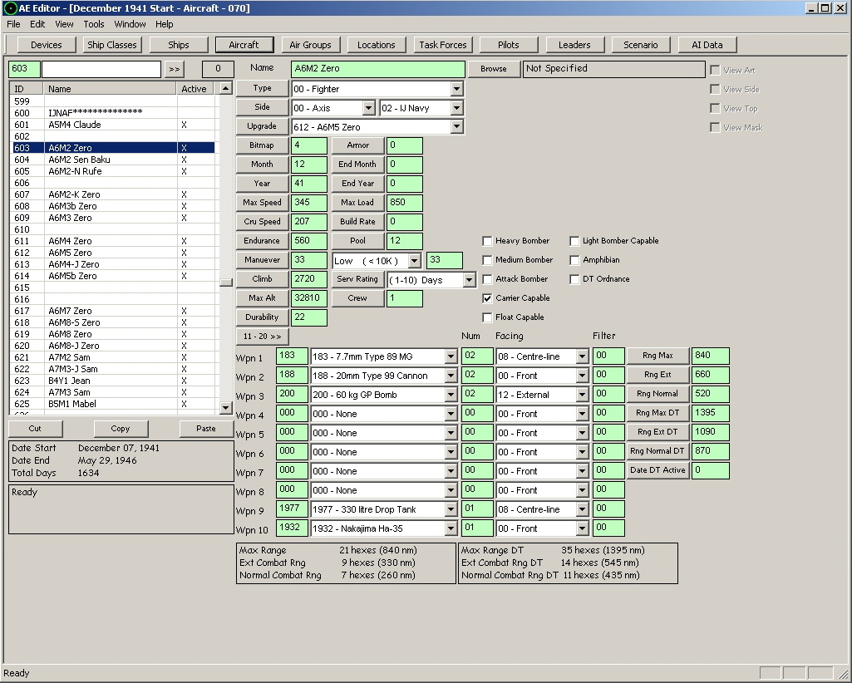
Task: Enable the Medium Bomber checkbox
Action: point(487,260)
